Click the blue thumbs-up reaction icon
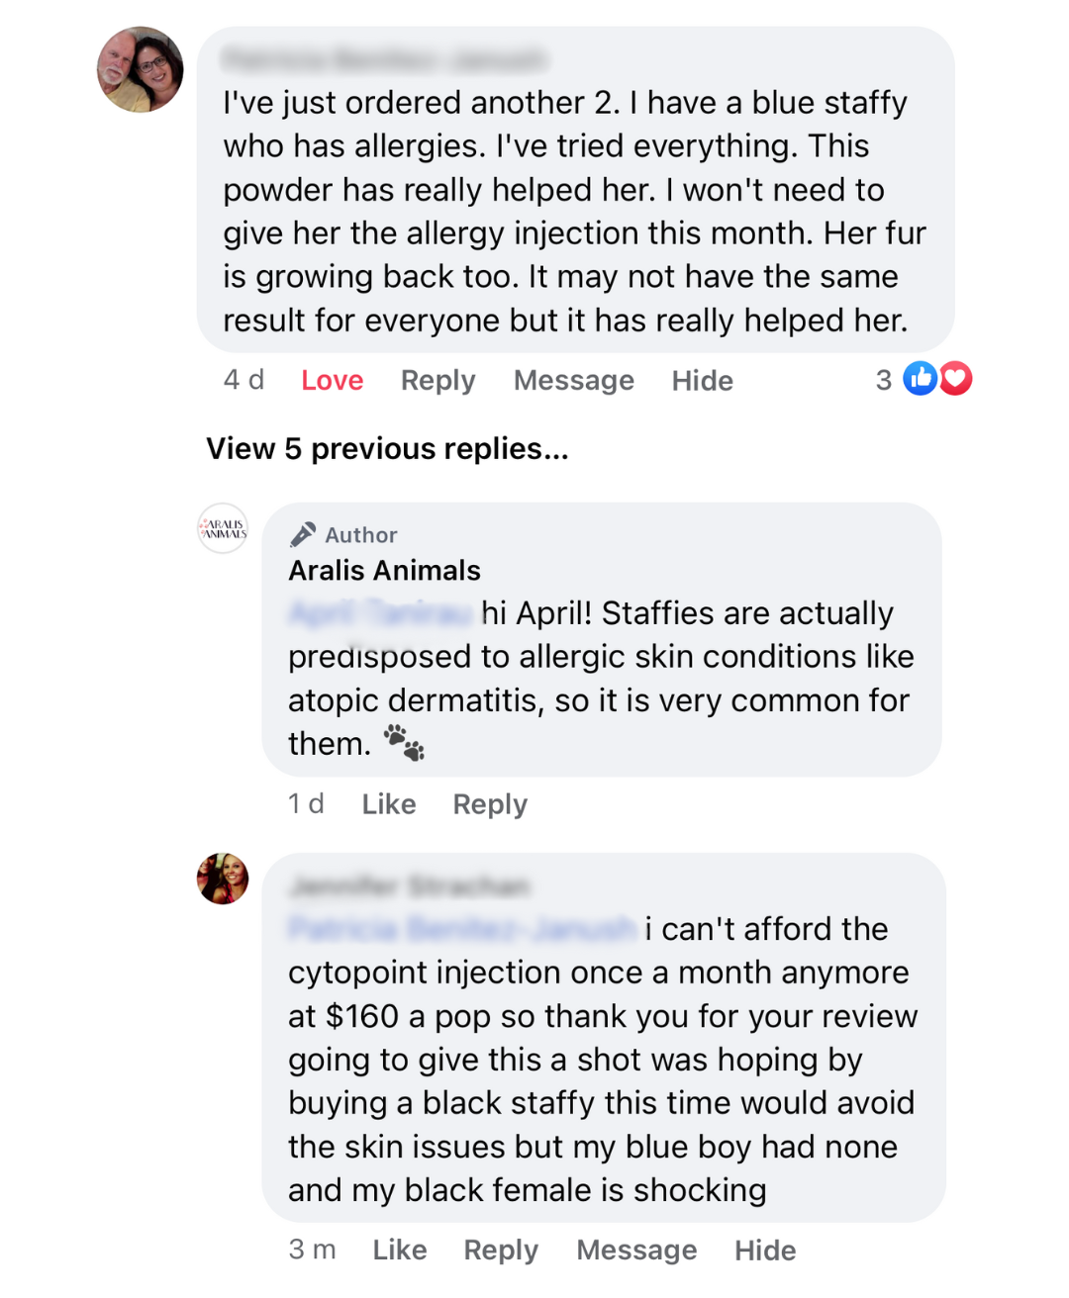This screenshot has height=1298, width=1069. click(921, 379)
